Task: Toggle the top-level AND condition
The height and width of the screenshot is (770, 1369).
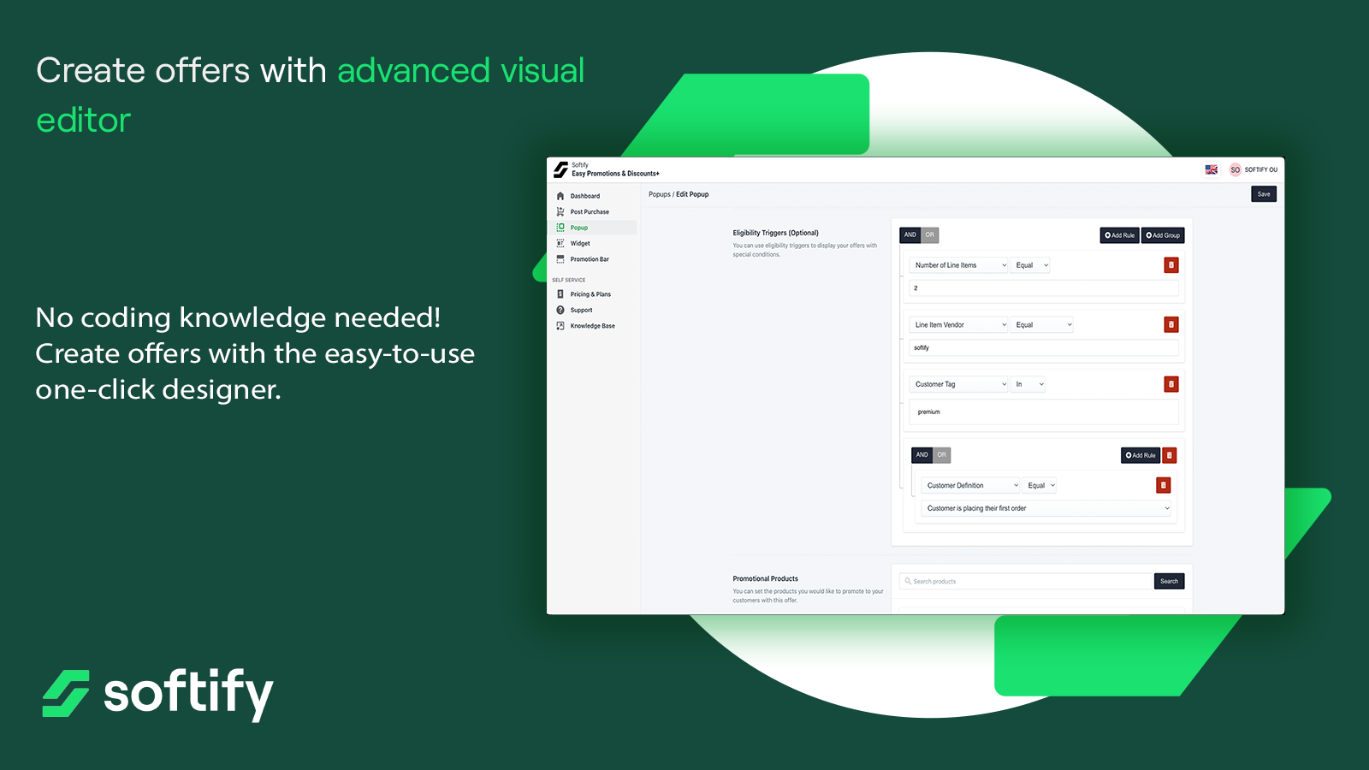Action: (x=910, y=234)
